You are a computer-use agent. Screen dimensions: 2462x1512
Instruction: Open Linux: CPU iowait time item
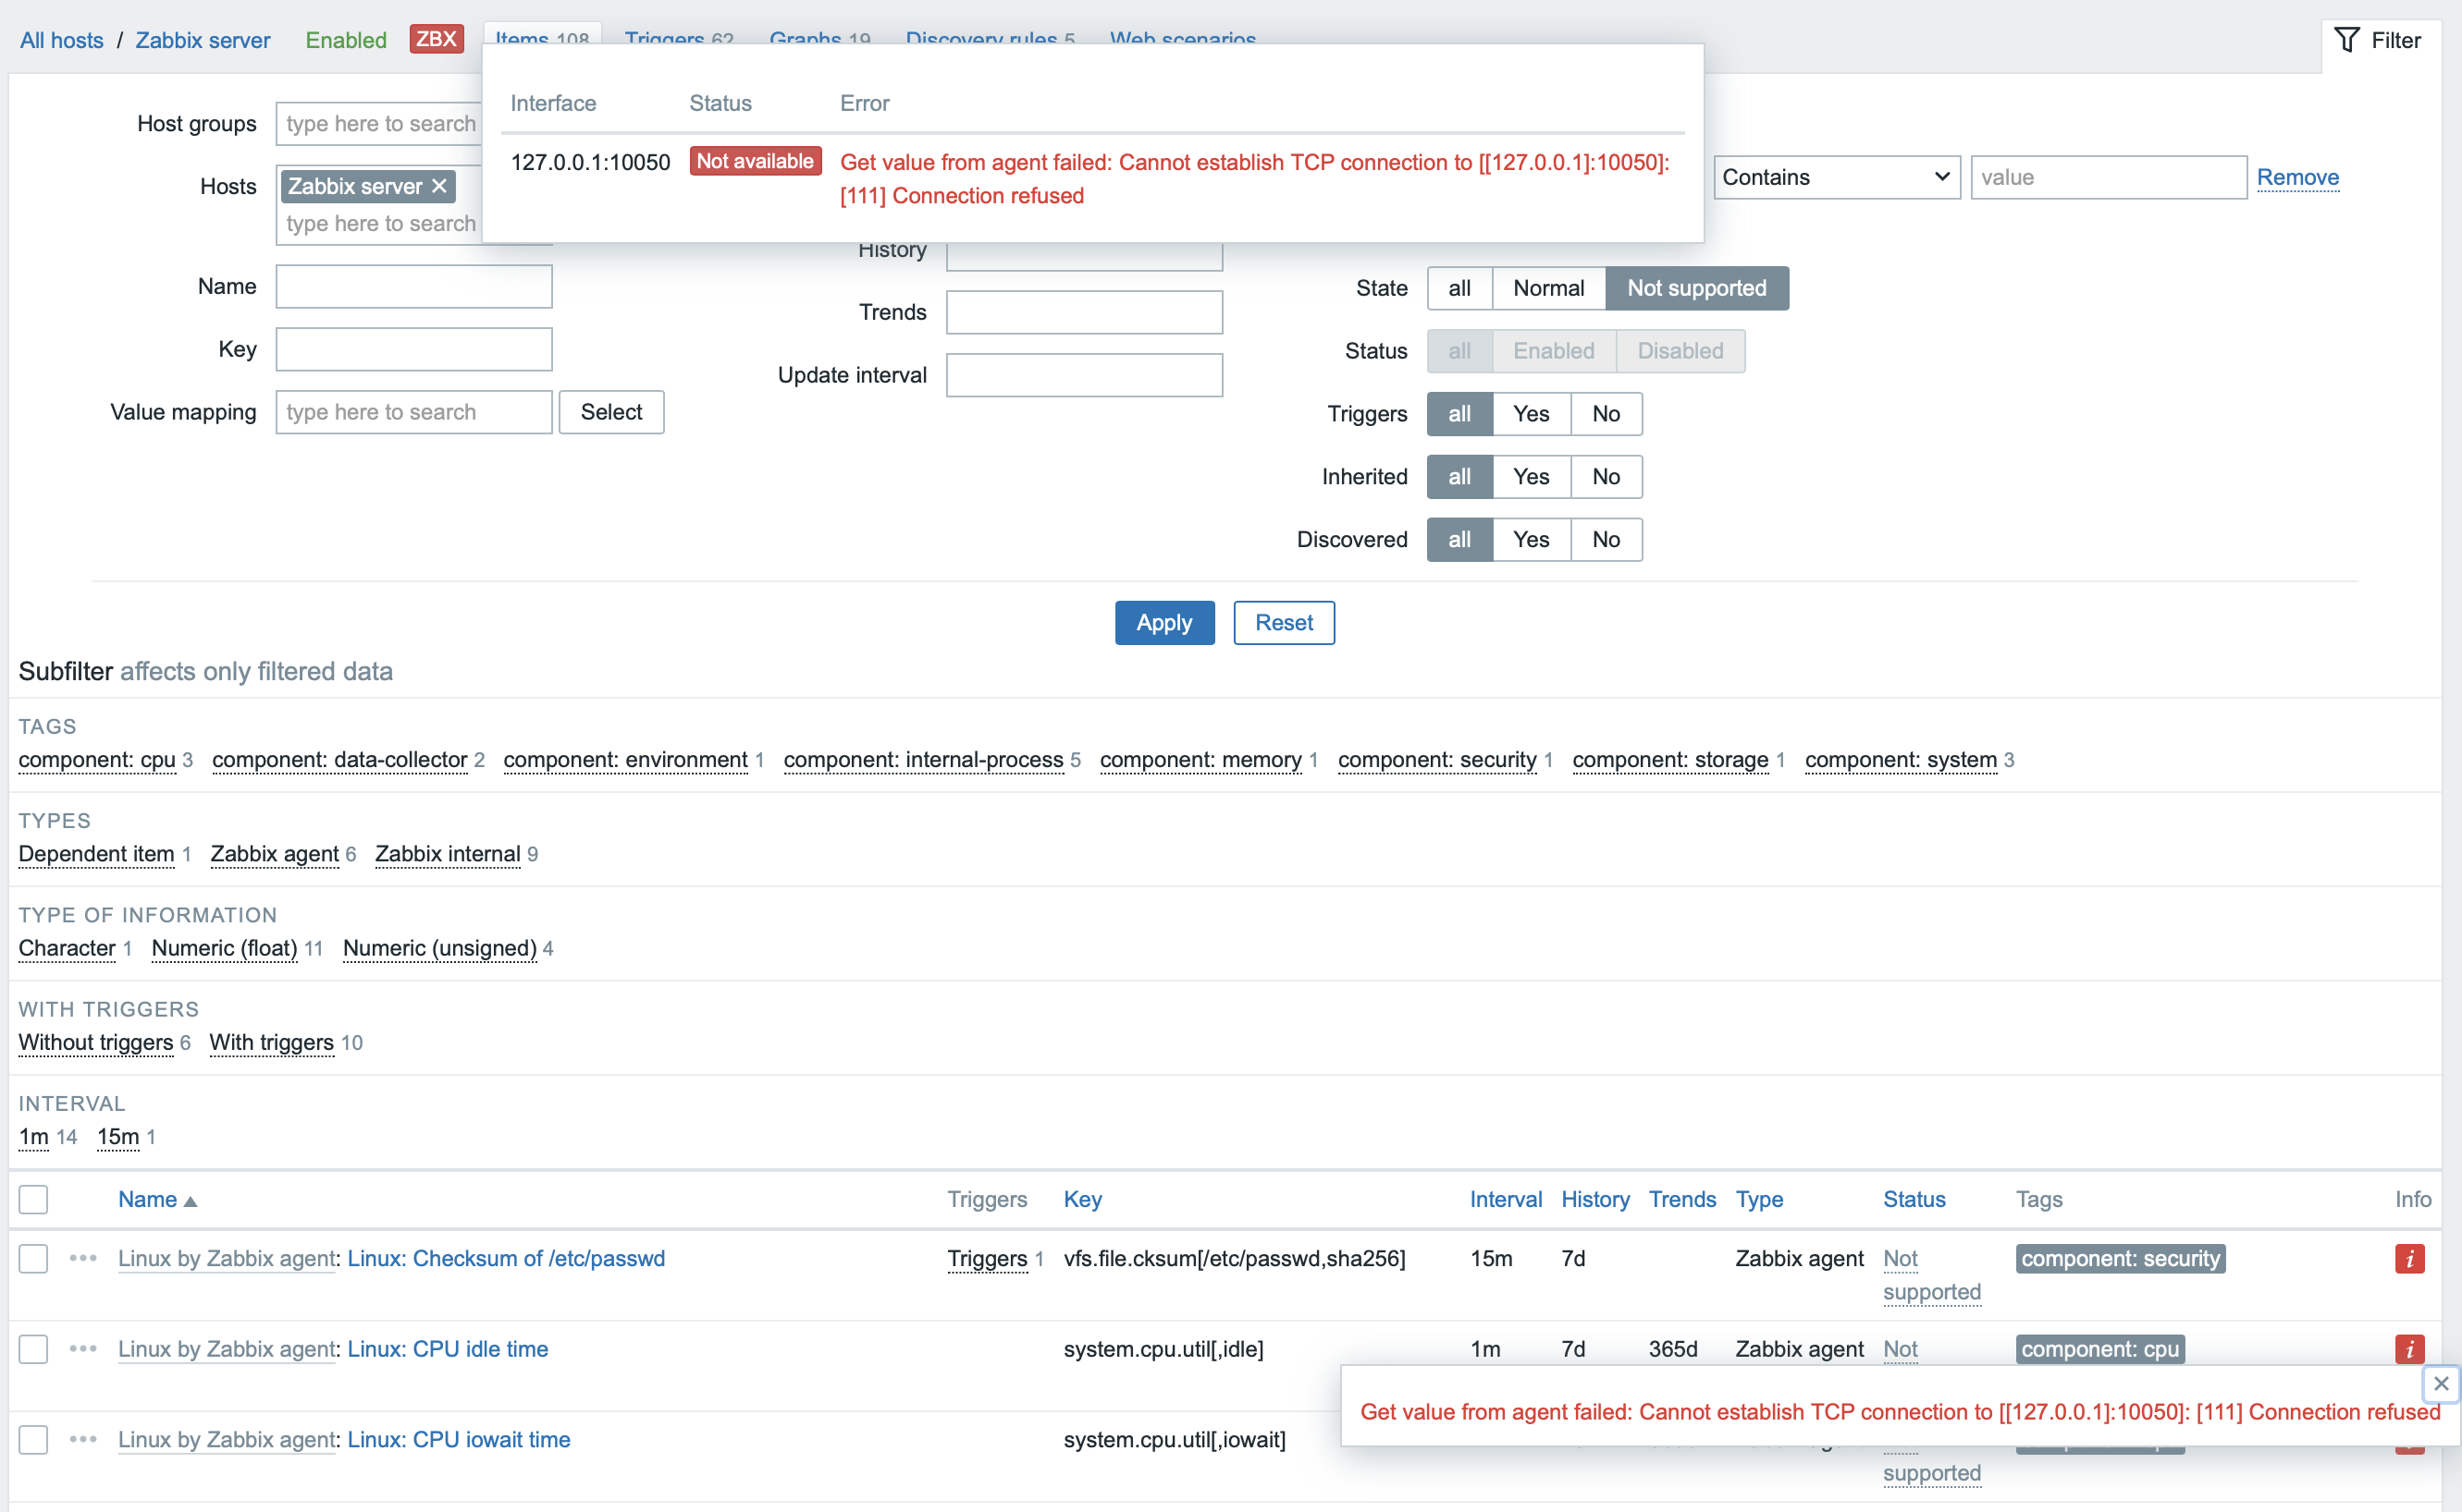tap(458, 1439)
